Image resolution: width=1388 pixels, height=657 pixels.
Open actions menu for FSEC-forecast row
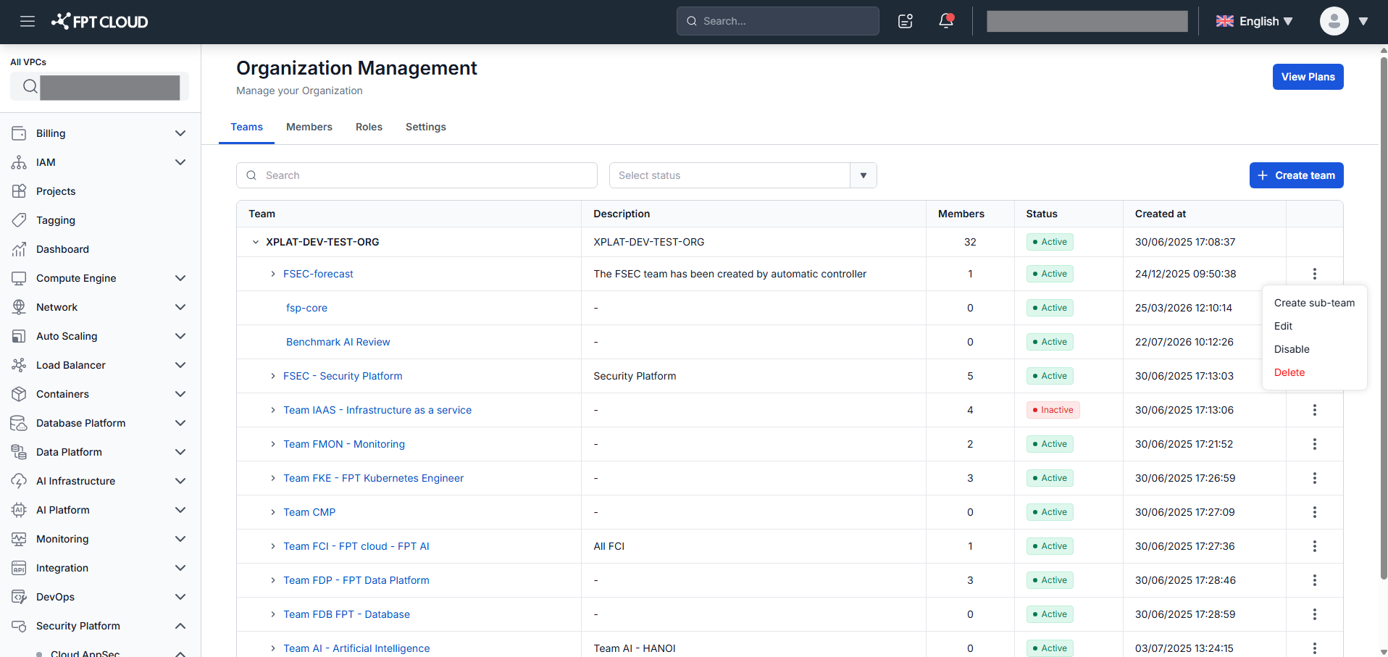pyautogui.click(x=1314, y=274)
